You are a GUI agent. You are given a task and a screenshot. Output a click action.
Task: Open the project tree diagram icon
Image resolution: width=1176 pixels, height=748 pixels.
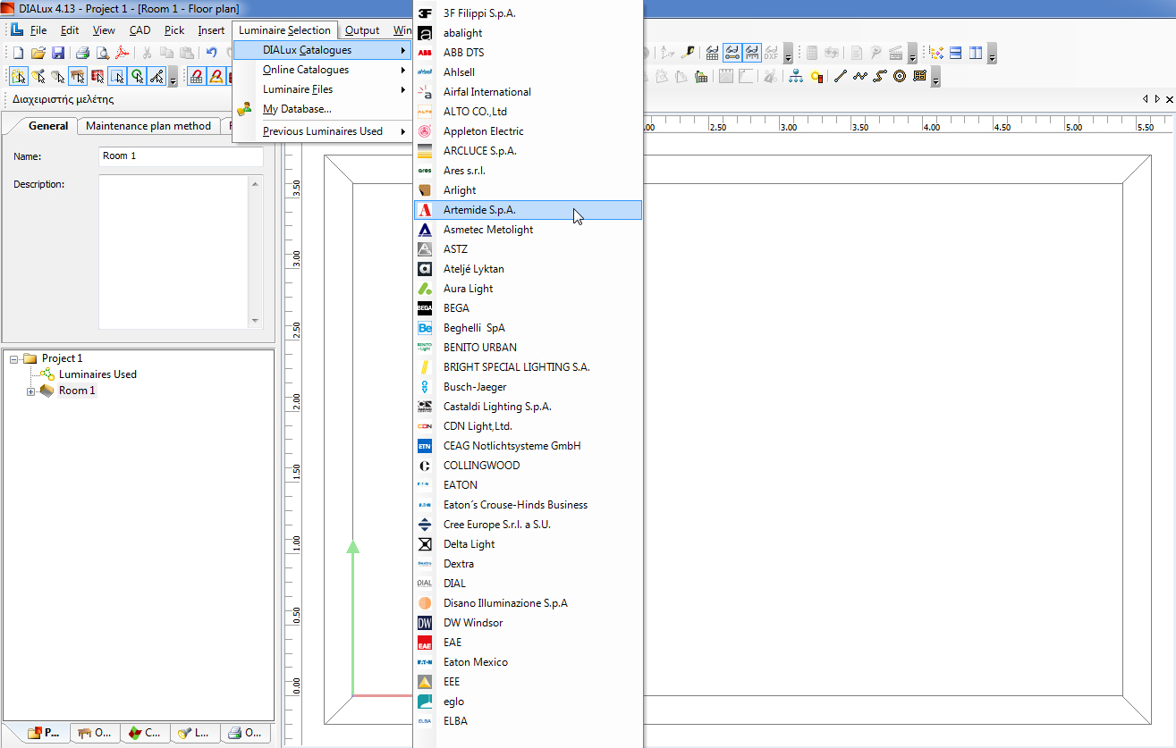[796, 77]
